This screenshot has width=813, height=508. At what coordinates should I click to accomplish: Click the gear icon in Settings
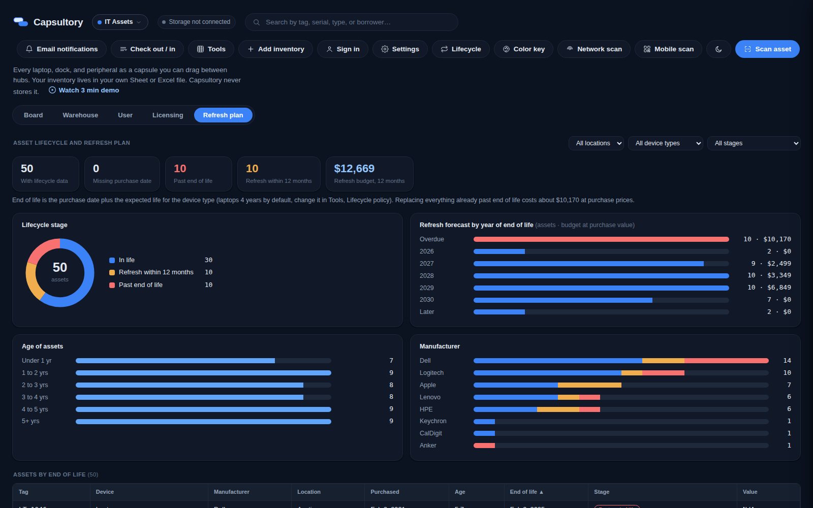(x=385, y=49)
